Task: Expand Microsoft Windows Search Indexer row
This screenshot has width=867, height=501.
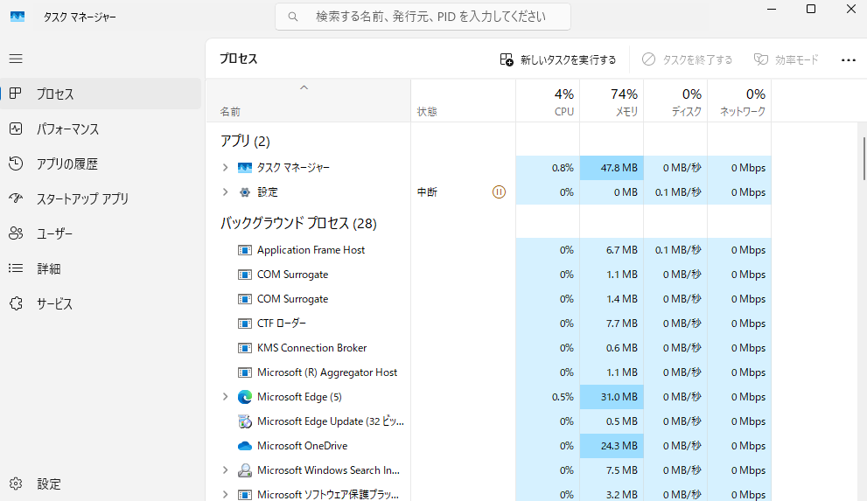Action: coord(225,470)
